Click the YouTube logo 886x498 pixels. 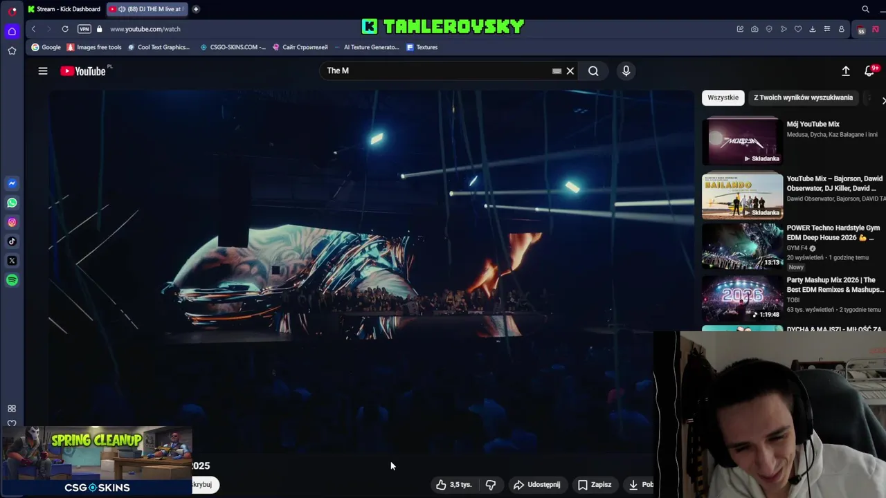point(83,71)
